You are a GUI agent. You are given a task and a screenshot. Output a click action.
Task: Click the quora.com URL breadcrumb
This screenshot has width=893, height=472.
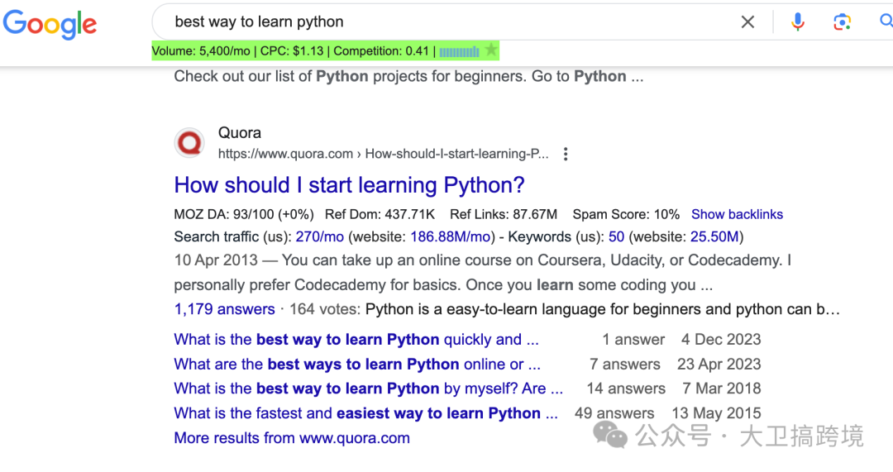pos(384,154)
